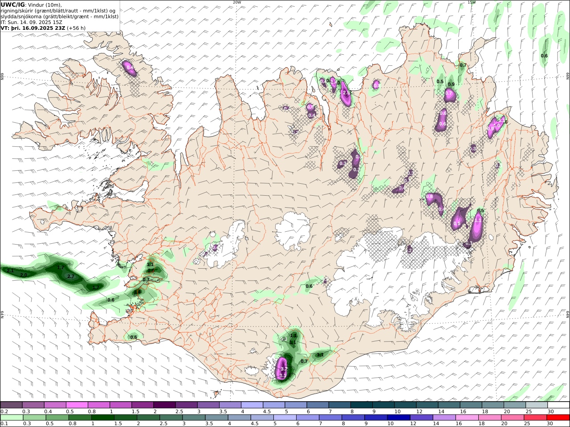Pick the light gray 25 mm snow swatch
570x427 pixels.
[537, 405]
